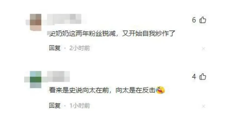The width and height of the screenshot is (242, 123).
Task: Click the phrase 又开始自我炒作了
Action: [149, 33]
